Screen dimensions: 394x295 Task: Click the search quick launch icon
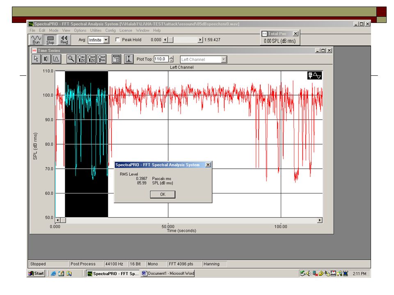point(69,274)
